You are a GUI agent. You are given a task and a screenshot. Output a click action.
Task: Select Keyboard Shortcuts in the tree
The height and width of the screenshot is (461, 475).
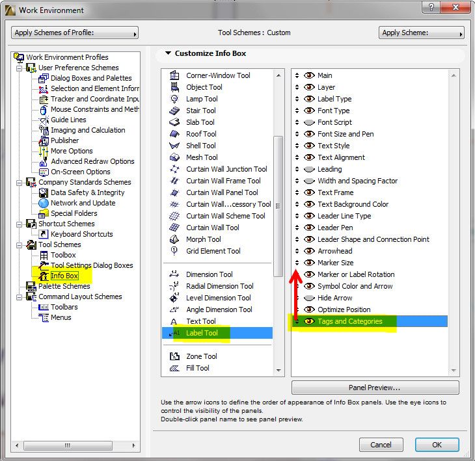click(81, 234)
